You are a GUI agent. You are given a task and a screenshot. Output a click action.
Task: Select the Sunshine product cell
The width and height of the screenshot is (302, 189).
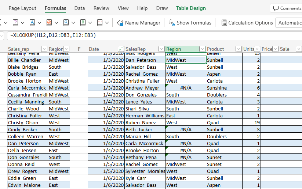224,88
